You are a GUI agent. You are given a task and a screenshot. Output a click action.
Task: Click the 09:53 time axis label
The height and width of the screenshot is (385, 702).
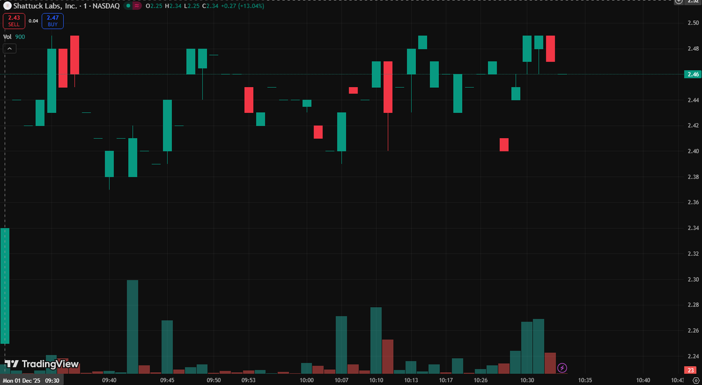click(x=249, y=380)
